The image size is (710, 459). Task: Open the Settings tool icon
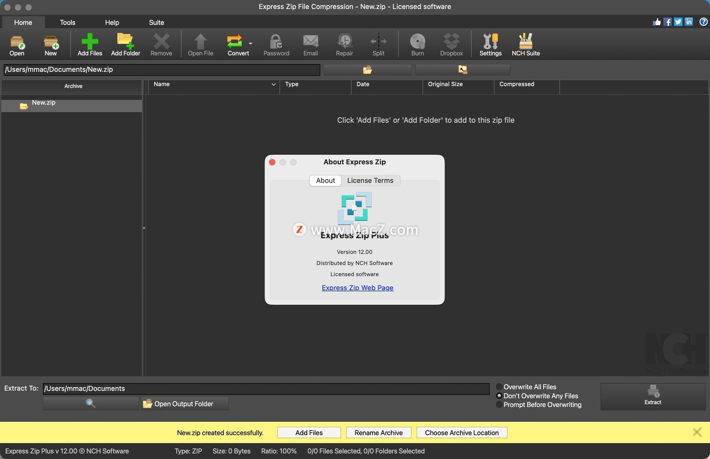[x=490, y=44]
